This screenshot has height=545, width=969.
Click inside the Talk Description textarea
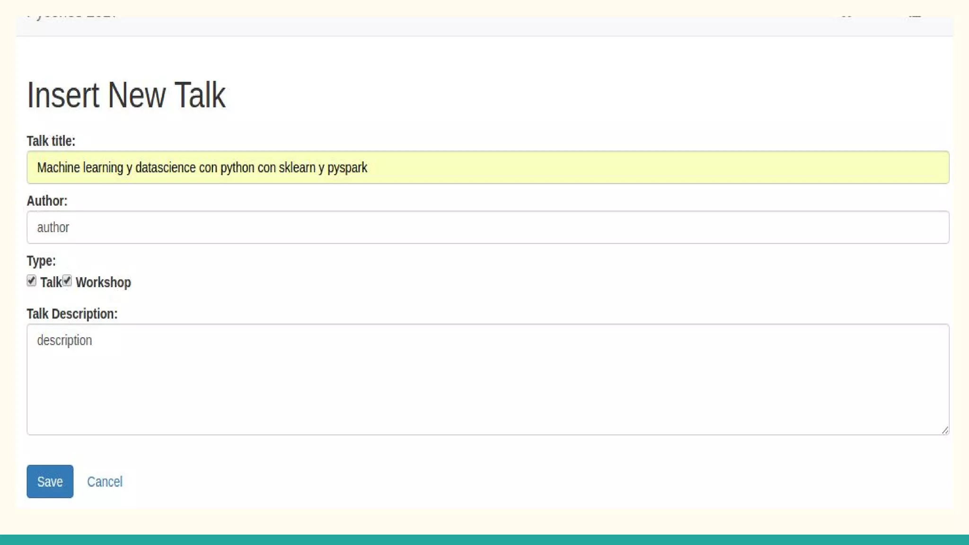point(487,379)
